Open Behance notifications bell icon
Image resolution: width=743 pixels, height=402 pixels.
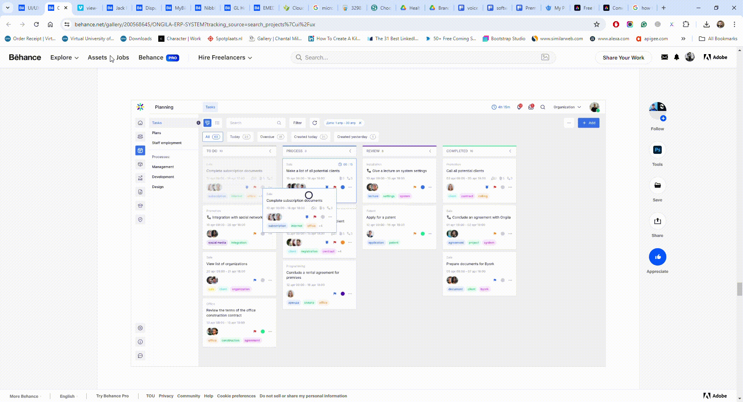pos(676,57)
